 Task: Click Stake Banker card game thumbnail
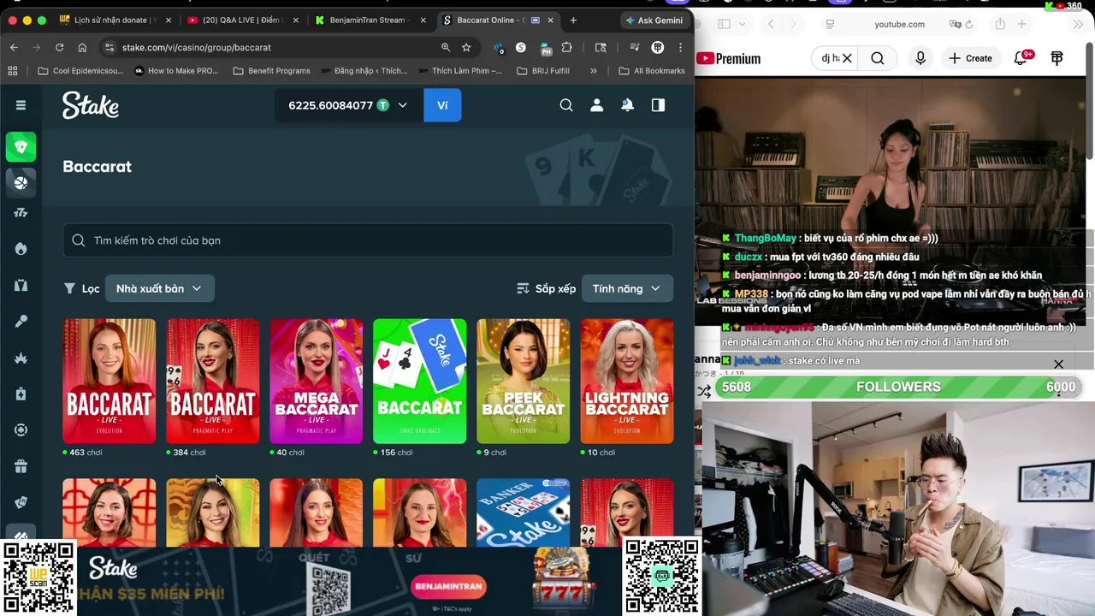pos(524,512)
